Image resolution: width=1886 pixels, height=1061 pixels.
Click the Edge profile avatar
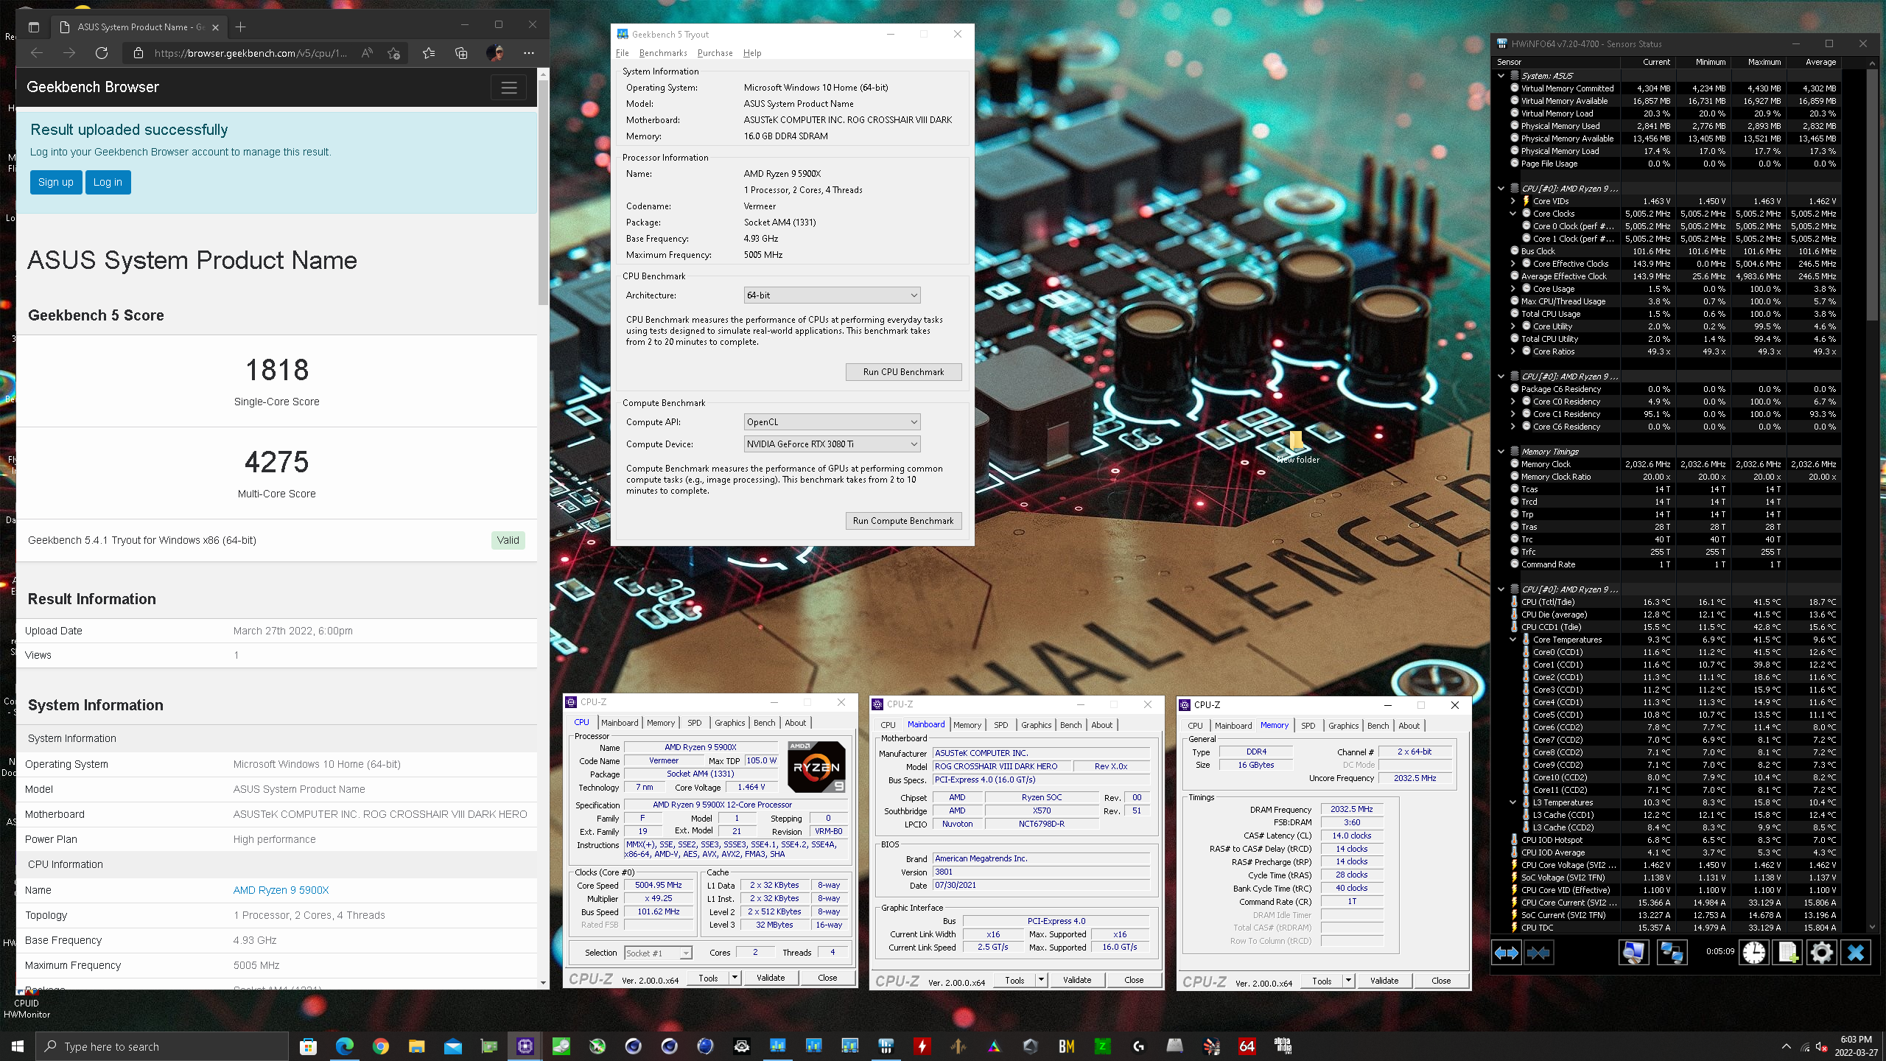(495, 53)
